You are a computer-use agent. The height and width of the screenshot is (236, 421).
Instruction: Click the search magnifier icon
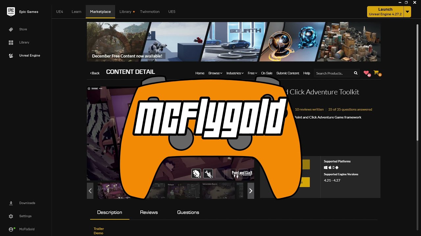click(x=356, y=73)
